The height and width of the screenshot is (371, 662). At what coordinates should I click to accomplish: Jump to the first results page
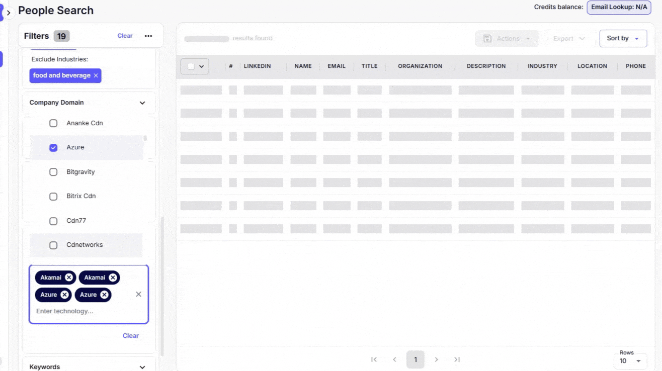click(x=374, y=359)
